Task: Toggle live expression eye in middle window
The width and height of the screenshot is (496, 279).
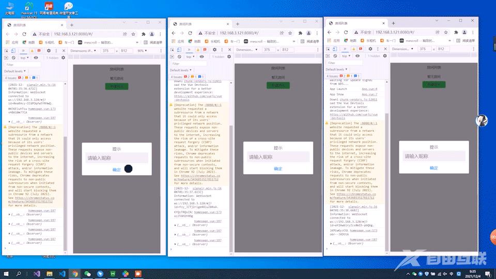Action: pos(202,57)
